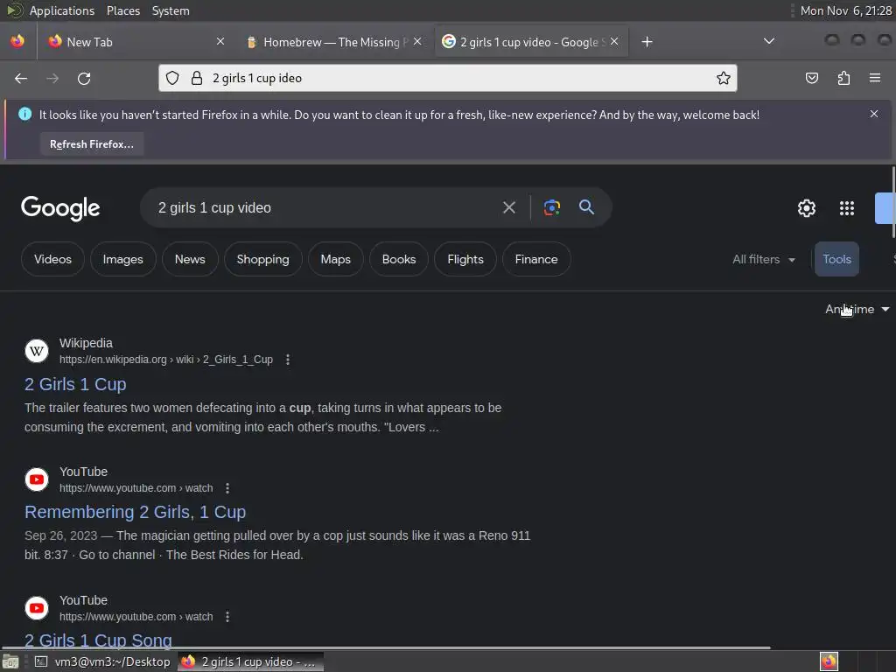Close the Homebrew tab
Viewport: 896px width, 672px height.
click(417, 41)
